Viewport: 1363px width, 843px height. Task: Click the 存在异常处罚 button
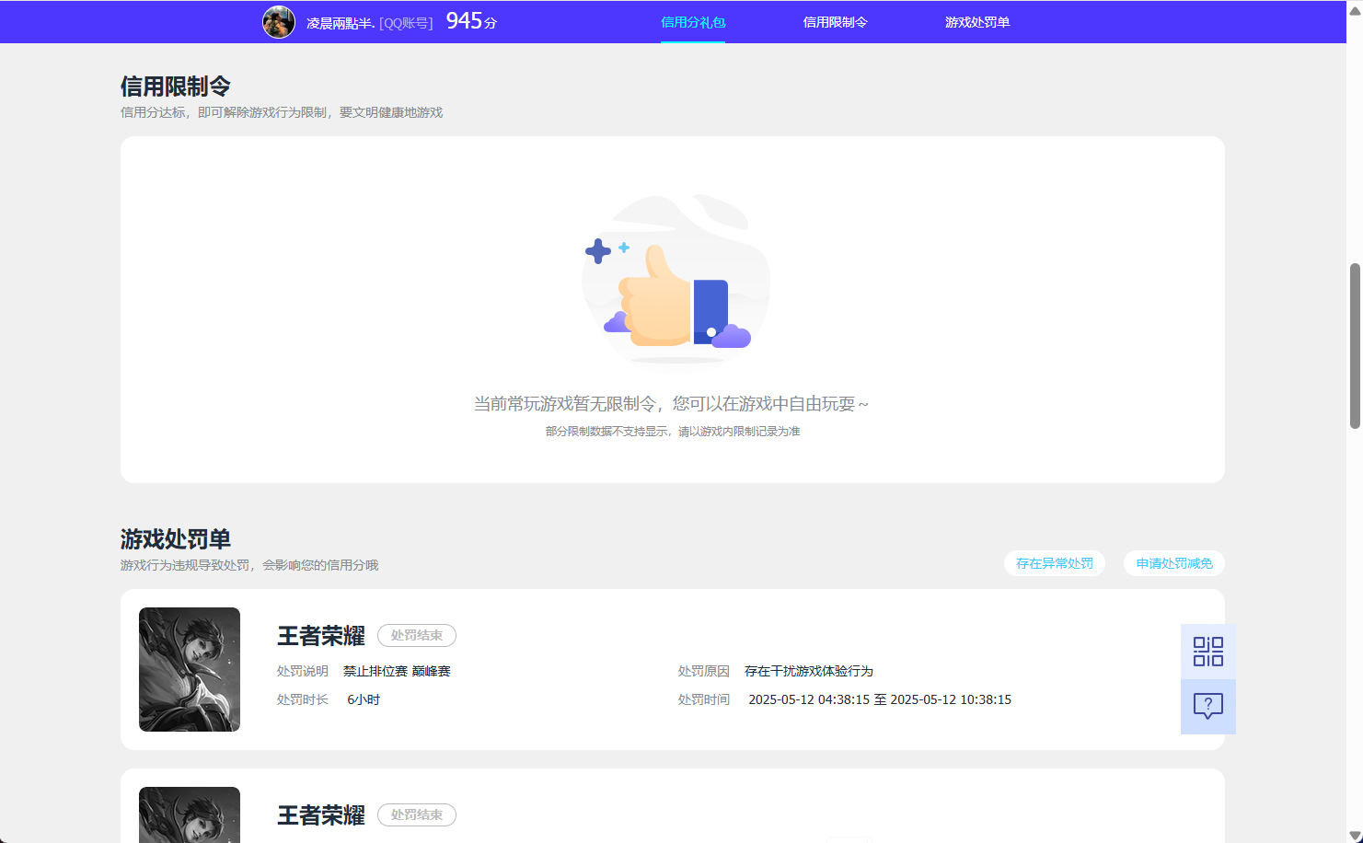tap(1055, 563)
